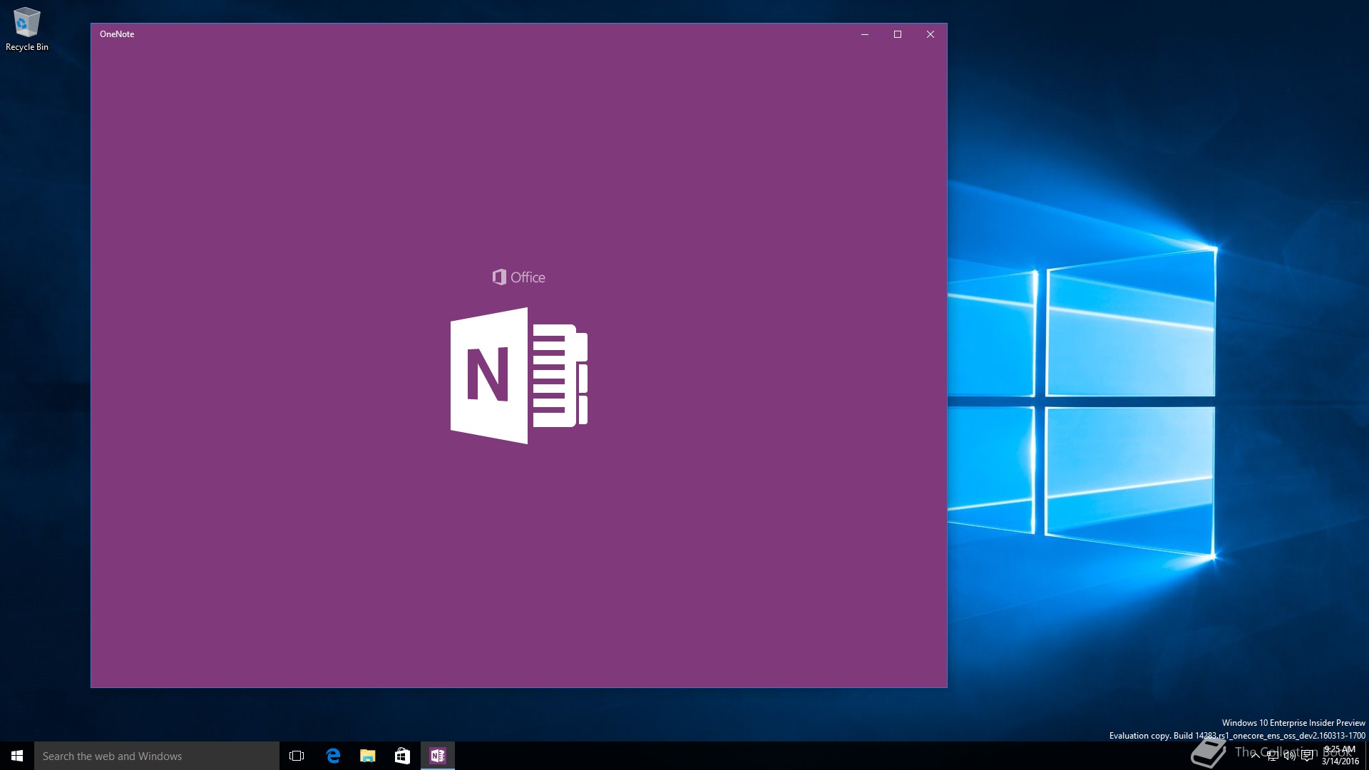Open the Windows Store taskbar icon

tap(402, 756)
